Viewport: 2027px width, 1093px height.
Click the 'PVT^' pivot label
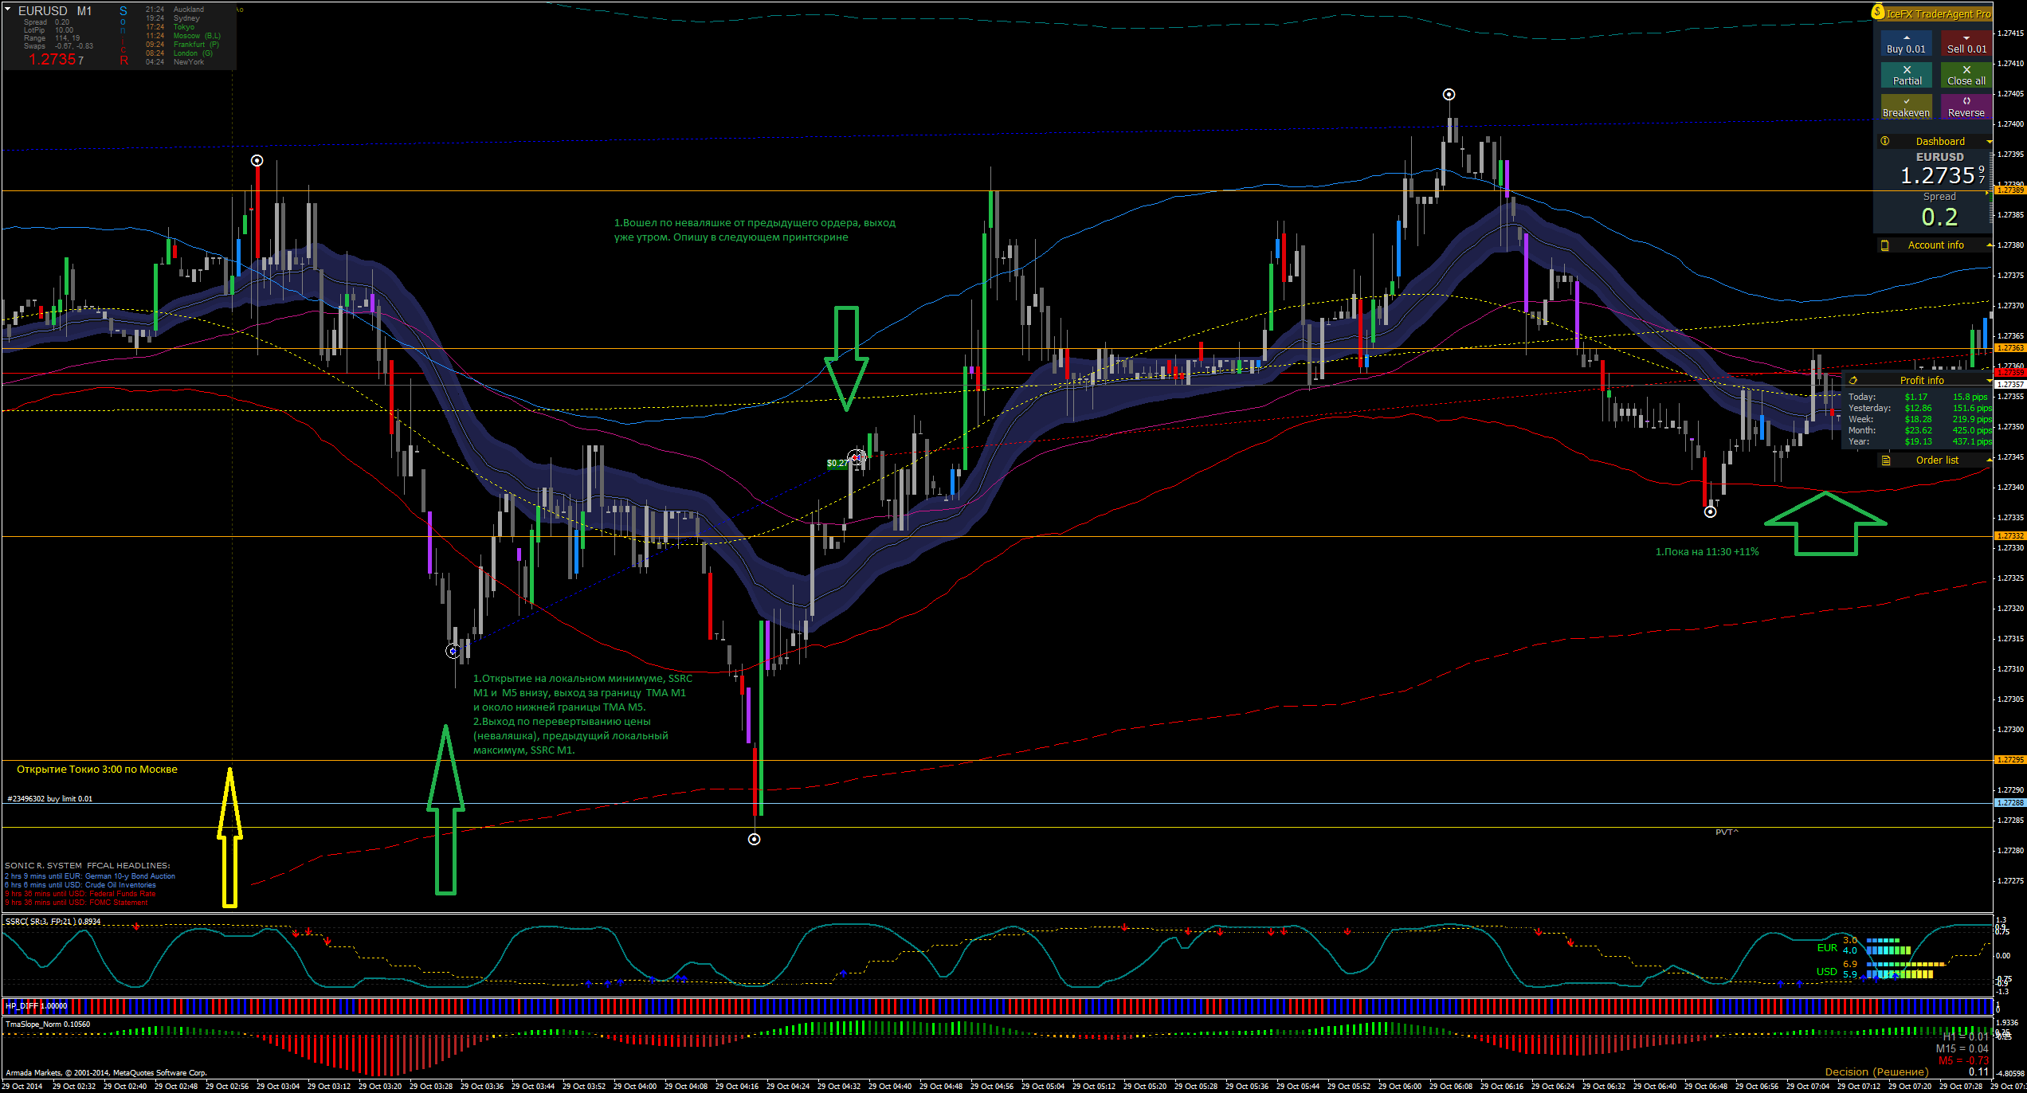point(1727,832)
